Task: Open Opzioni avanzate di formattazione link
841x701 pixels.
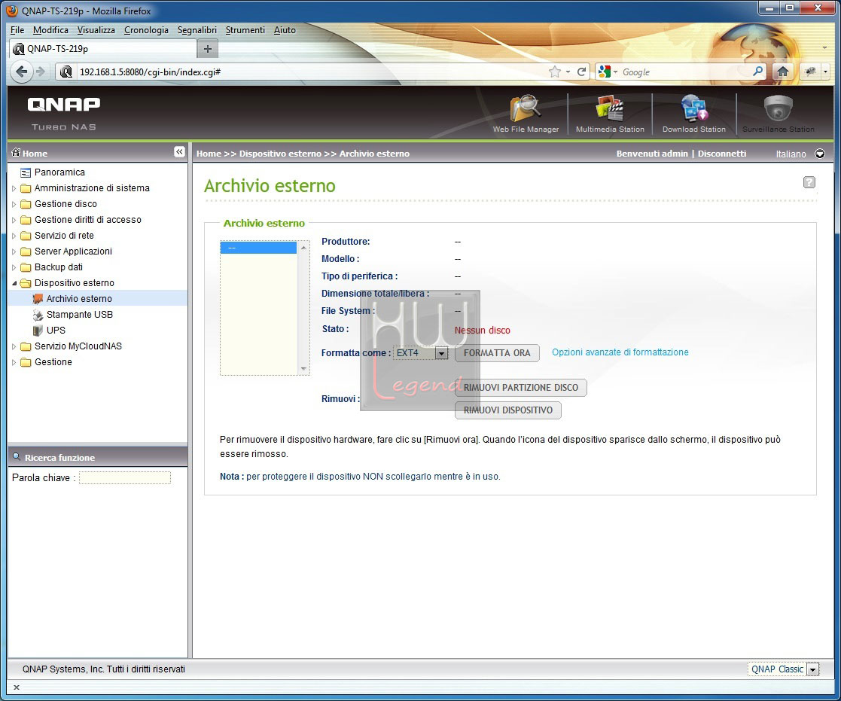Action: click(x=620, y=352)
